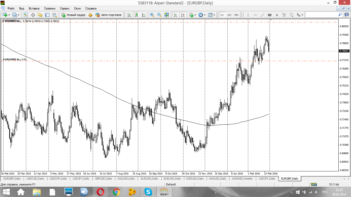The image size is (351, 197).
Task: Select the horizontal line tool
Action: pyautogui.click(x=255, y=15)
